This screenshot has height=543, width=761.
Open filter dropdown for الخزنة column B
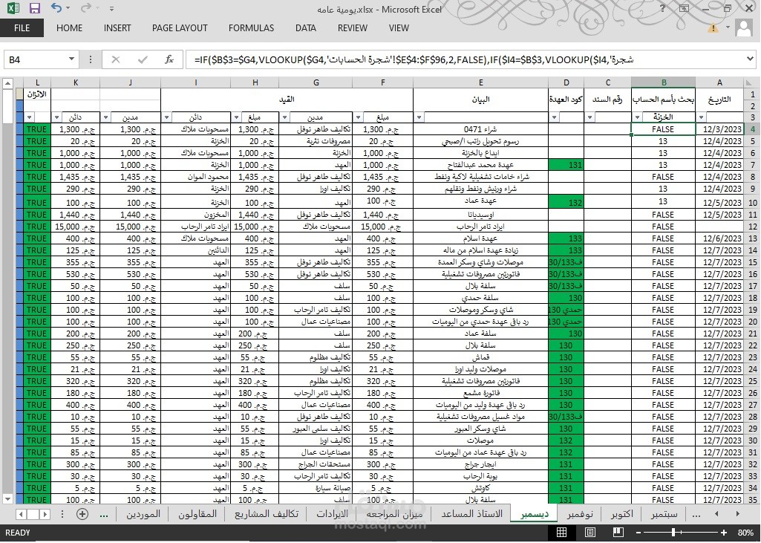pyautogui.click(x=637, y=117)
